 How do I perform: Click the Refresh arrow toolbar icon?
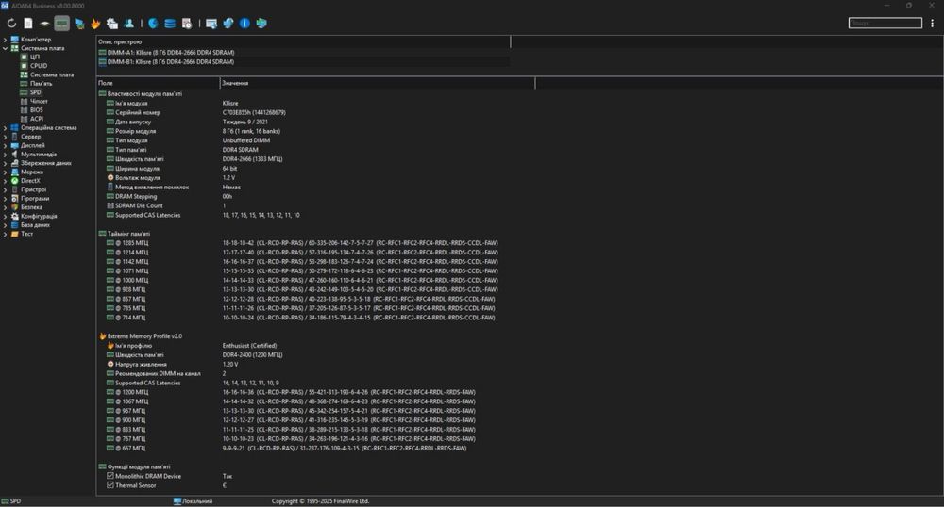pos(11,24)
